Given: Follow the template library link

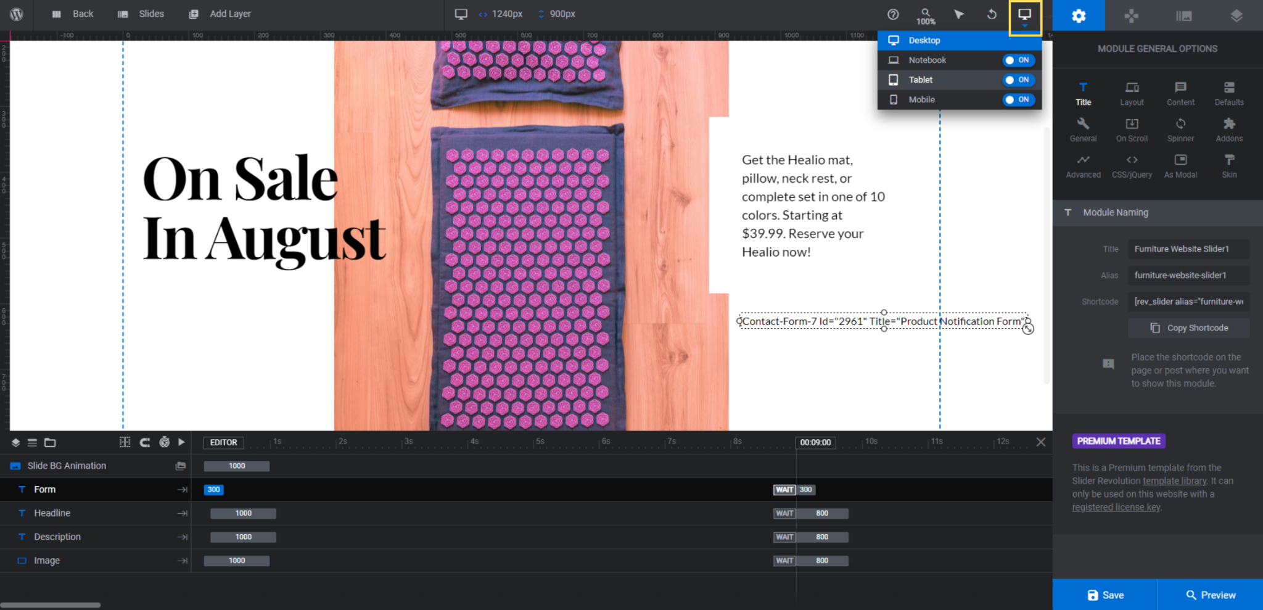Looking at the screenshot, I should [x=1174, y=481].
